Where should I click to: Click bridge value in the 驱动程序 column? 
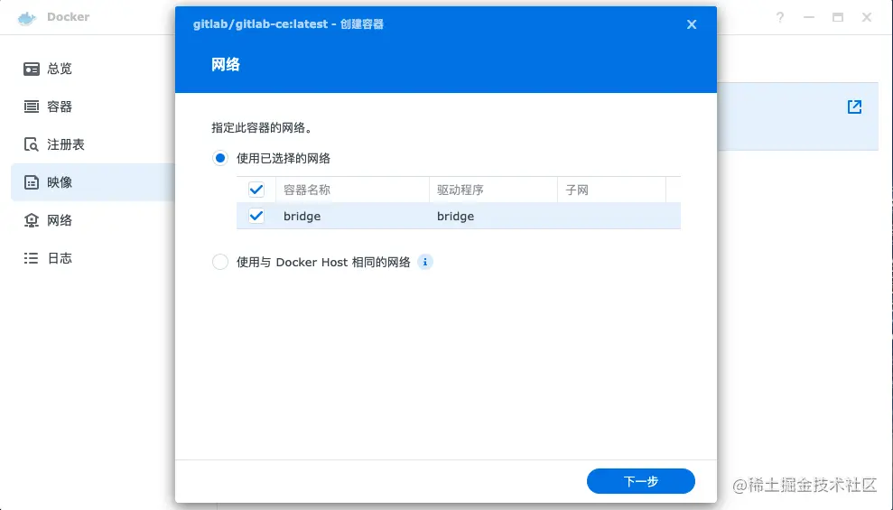click(x=455, y=217)
